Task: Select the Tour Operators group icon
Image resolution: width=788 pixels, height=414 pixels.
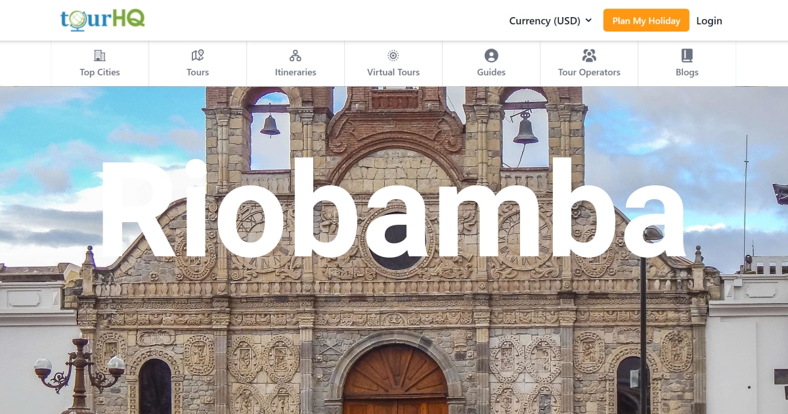Action: point(589,55)
